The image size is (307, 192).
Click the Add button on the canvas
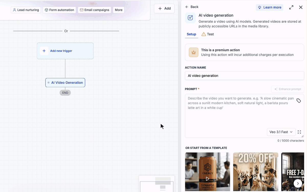point(164,8)
